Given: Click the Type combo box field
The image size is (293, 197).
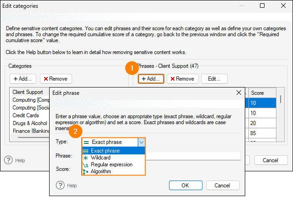Looking at the screenshot, I should tap(110, 142).
